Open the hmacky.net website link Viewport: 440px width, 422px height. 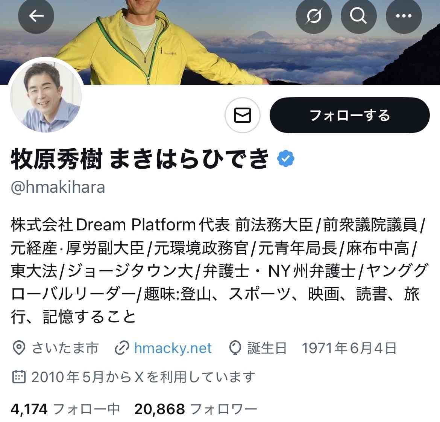pyautogui.click(x=173, y=348)
